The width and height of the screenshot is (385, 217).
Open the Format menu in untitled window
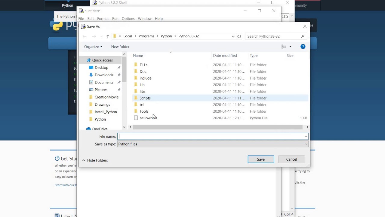103,19
